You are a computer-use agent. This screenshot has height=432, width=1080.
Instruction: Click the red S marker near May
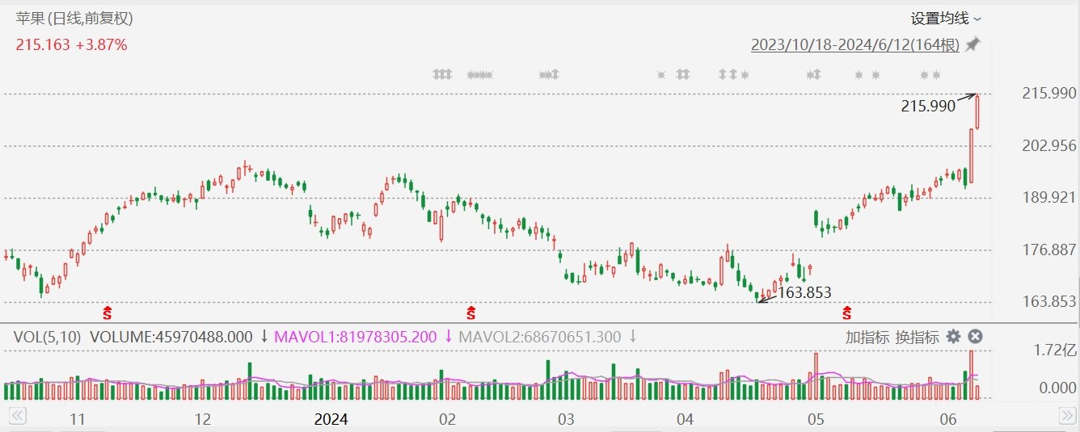click(x=846, y=312)
